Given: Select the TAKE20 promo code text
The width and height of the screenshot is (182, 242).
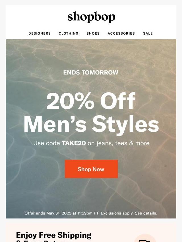Looking at the screenshot, I should 74,143.
